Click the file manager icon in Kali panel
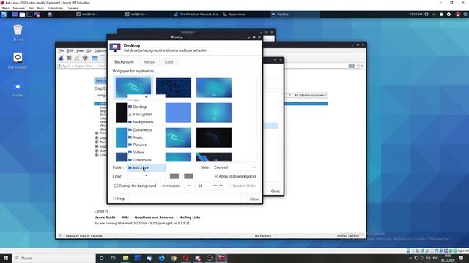Image resolution: width=469 pixels, height=263 pixels. coord(22,15)
